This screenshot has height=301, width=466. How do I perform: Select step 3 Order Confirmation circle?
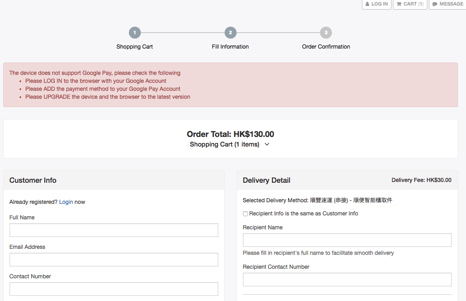point(326,33)
